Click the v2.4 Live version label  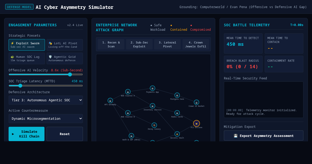[75, 25]
